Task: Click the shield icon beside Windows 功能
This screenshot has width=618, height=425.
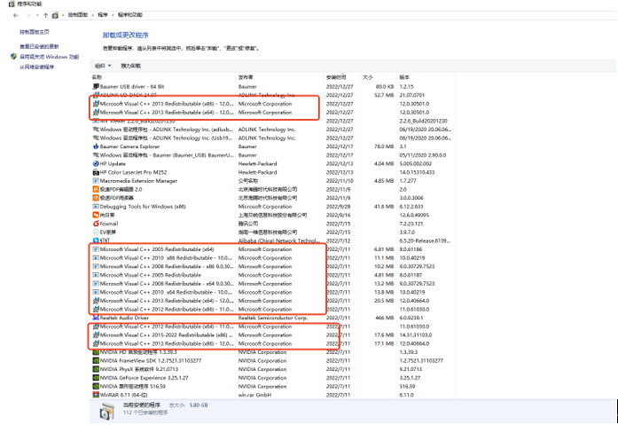Action: click(14, 57)
